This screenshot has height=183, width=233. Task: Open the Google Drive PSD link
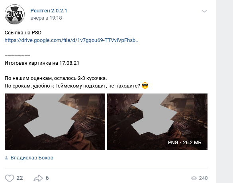[71, 40]
